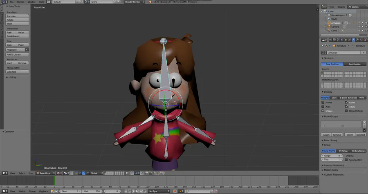Open the Scene properties tab icon
Screen dimensions: 368x194
click(338, 40)
